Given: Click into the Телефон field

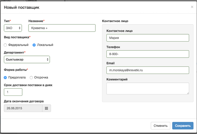Looking at the screenshot, I should click(x=148, y=54).
